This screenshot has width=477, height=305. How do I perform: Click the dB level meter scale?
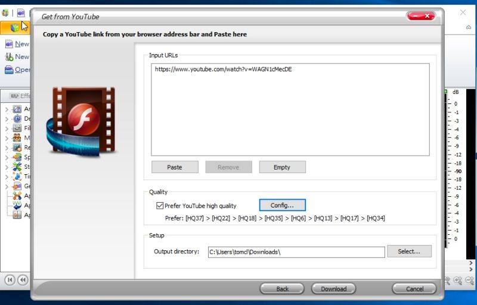(454, 169)
